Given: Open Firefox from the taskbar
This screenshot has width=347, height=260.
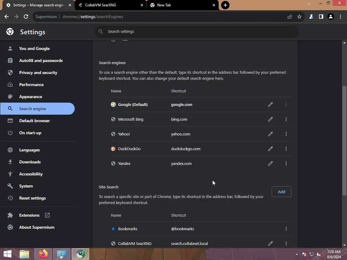Looking at the screenshot, I should tap(43, 254).
